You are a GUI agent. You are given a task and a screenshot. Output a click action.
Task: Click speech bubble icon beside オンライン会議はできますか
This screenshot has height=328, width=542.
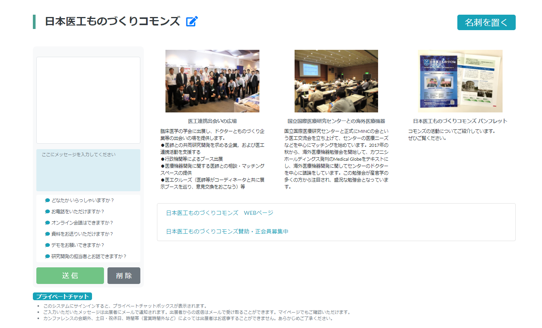(x=48, y=223)
